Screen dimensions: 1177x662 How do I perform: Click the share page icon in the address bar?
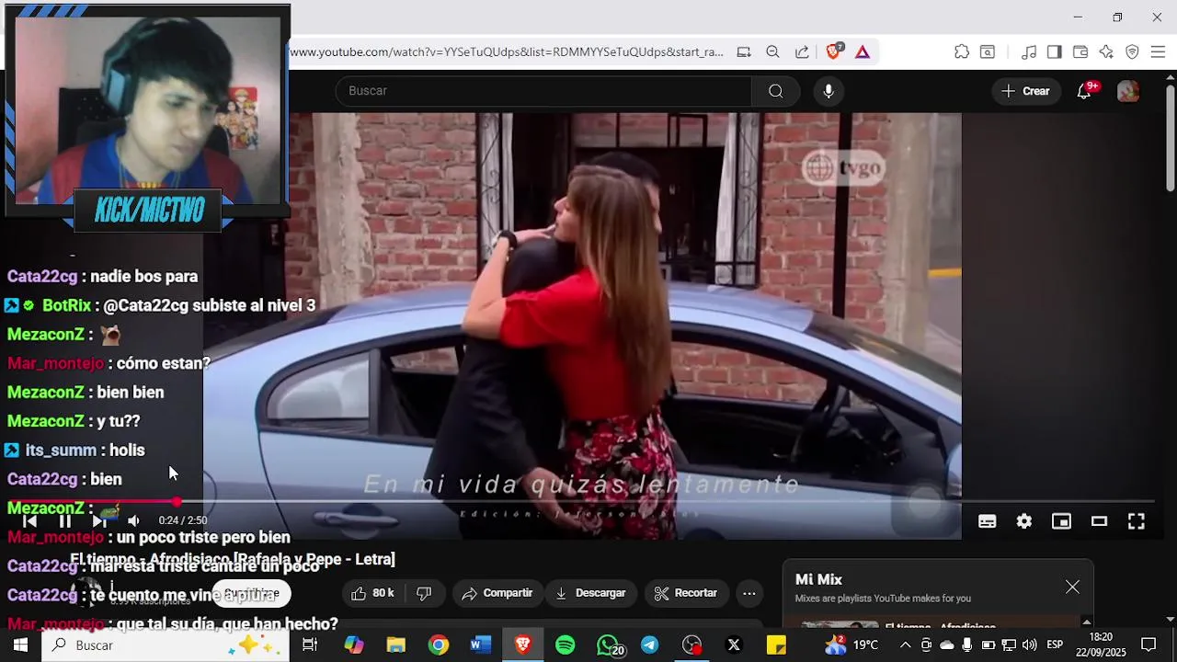[x=802, y=52]
